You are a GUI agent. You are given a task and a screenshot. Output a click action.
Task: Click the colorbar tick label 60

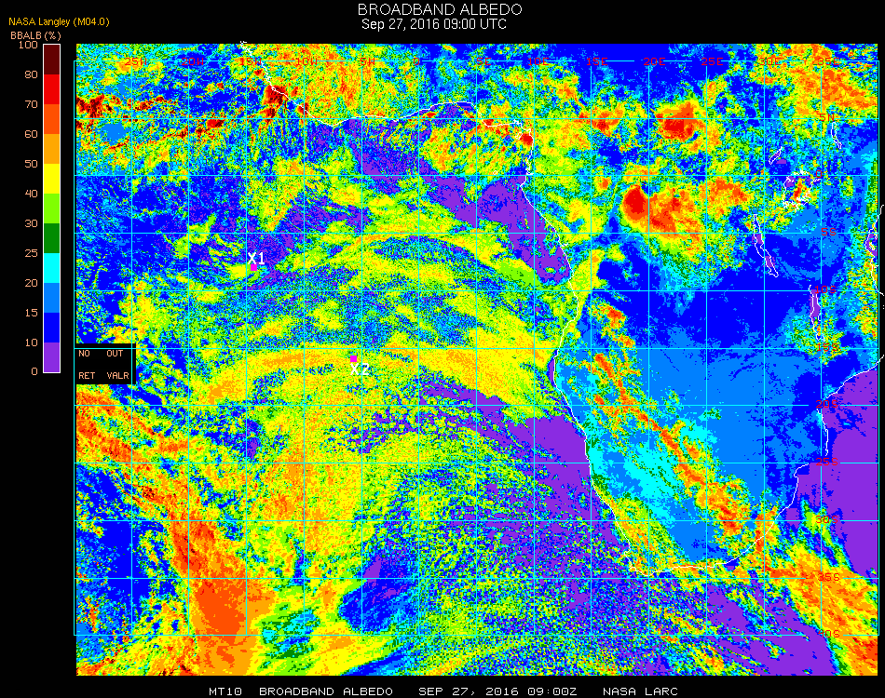click(x=31, y=134)
